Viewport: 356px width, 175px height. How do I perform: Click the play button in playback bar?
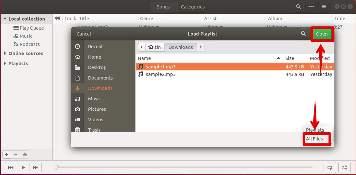[x=23, y=168]
